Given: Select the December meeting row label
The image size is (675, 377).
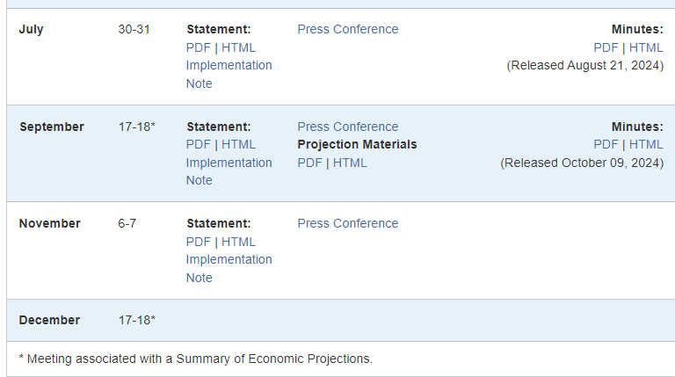Looking at the screenshot, I should [49, 320].
